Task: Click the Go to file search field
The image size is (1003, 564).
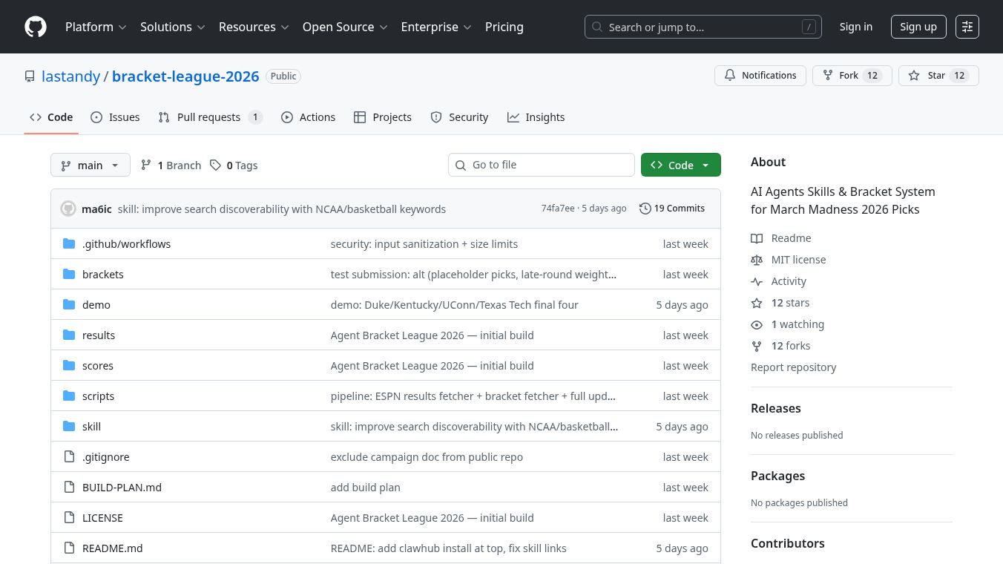Action: 542,165
